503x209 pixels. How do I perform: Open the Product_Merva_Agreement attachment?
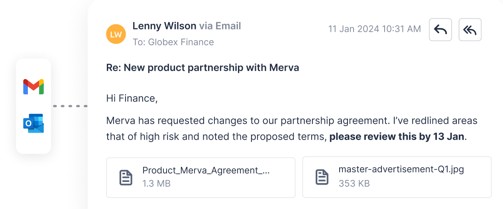click(x=201, y=177)
